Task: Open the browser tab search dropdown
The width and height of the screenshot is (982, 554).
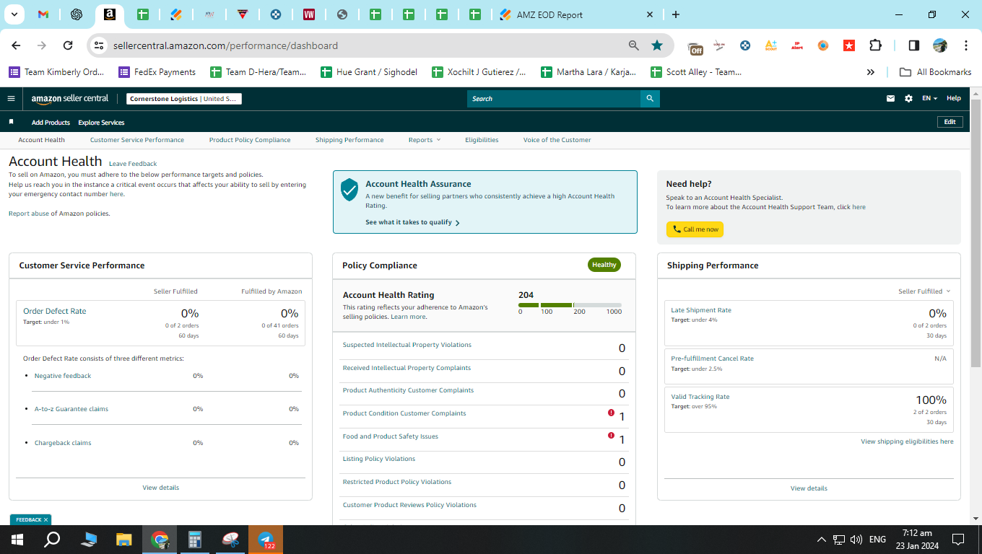Action: click(x=13, y=14)
